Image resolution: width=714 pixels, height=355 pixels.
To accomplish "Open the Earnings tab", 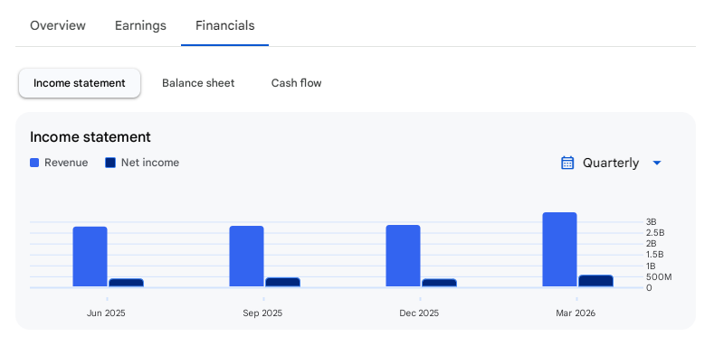I will (140, 25).
